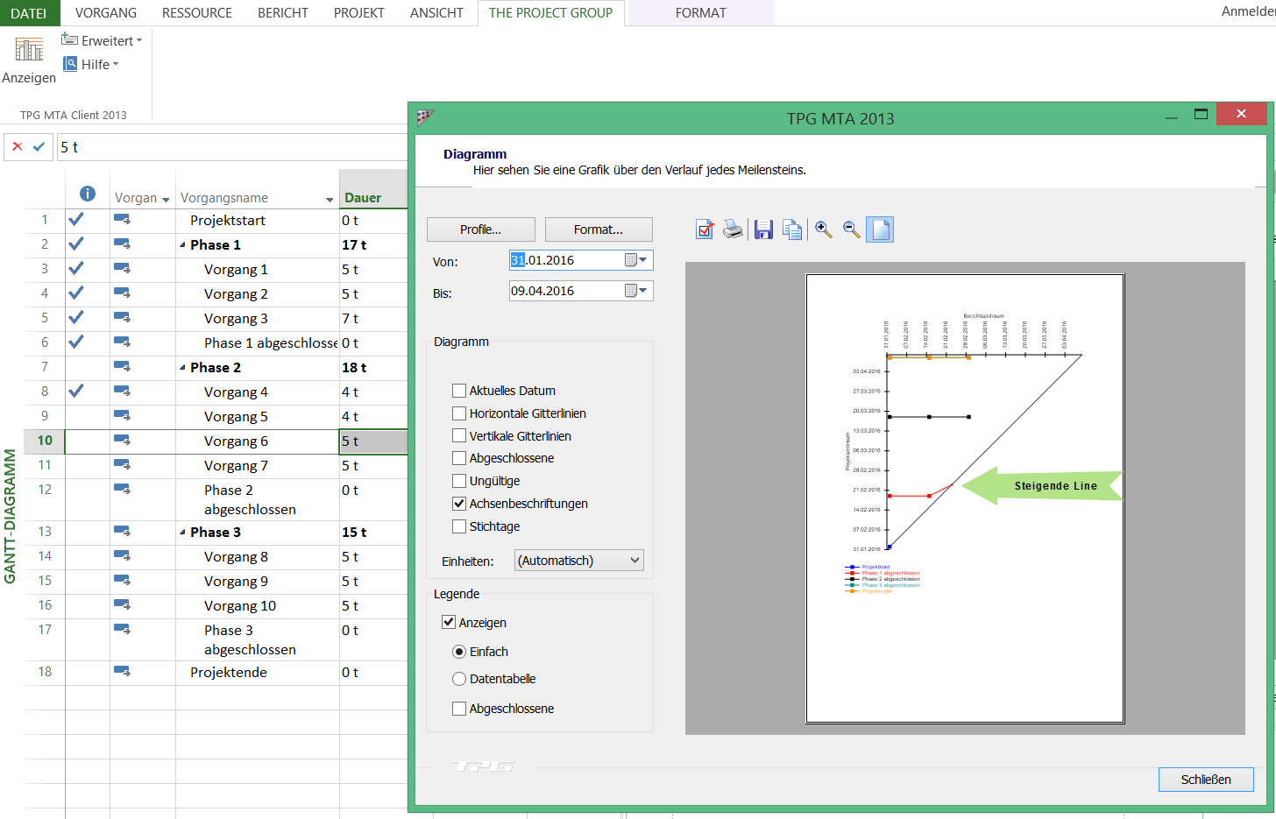Select the Datentabelle radio option
This screenshot has width=1276, height=819.
(x=459, y=679)
